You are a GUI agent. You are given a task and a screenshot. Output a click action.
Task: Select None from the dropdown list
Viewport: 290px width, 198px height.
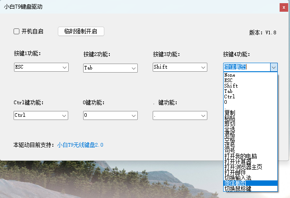tap(250, 75)
